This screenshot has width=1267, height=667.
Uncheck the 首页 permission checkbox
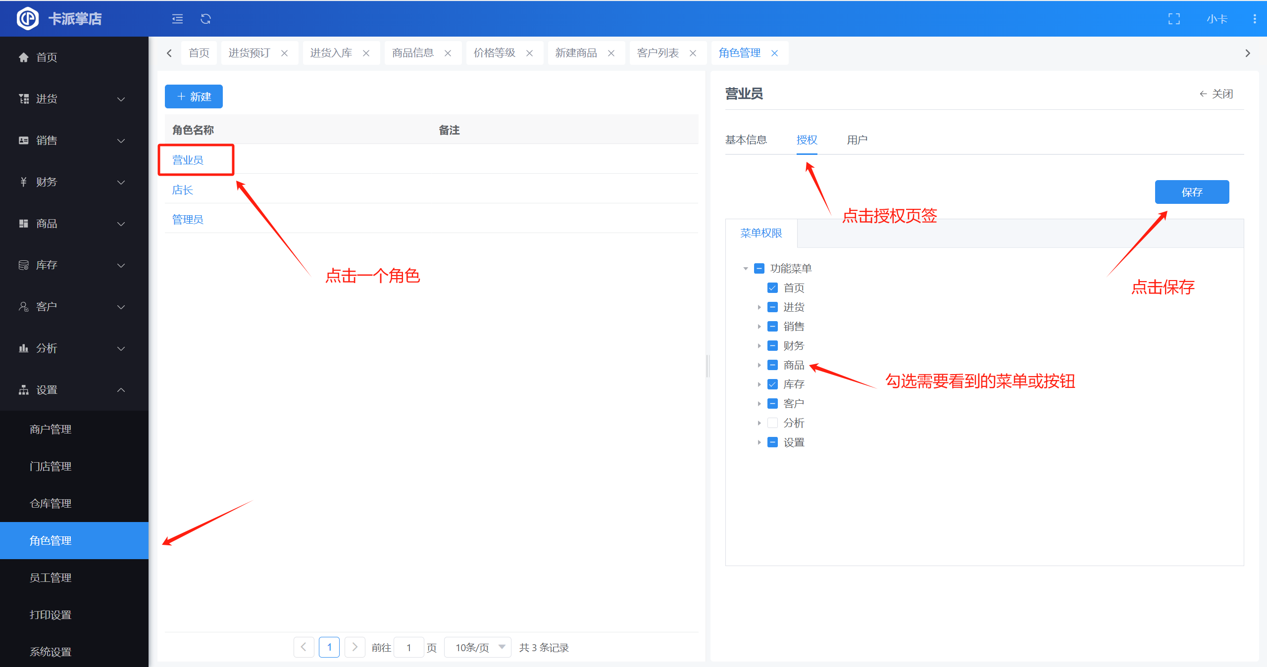coord(772,288)
